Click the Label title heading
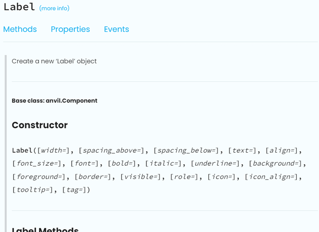 [x=19, y=7]
